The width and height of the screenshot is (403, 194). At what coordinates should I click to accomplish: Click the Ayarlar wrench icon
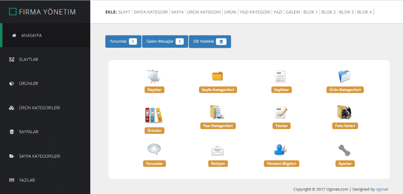345,150
